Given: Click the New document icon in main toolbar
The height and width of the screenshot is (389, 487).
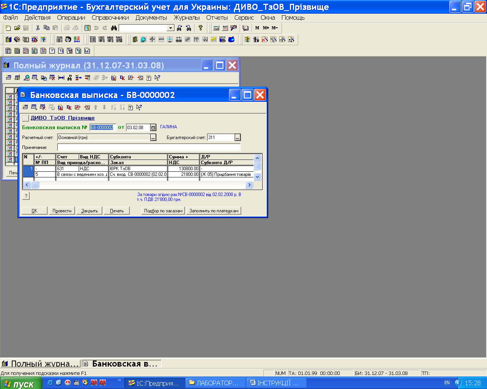Looking at the screenshot, I should [8, 28].
